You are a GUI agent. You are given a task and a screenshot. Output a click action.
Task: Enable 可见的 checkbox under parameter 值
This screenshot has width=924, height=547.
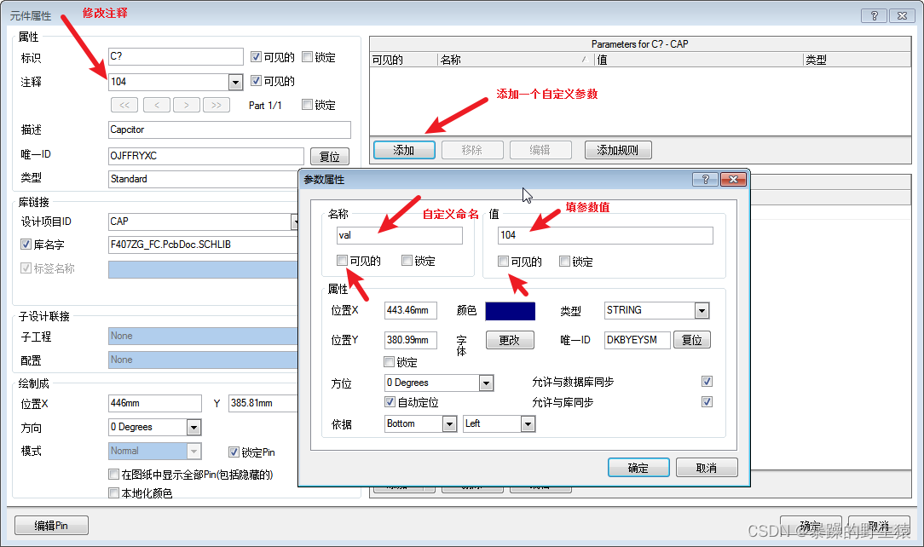pos(504,262)
